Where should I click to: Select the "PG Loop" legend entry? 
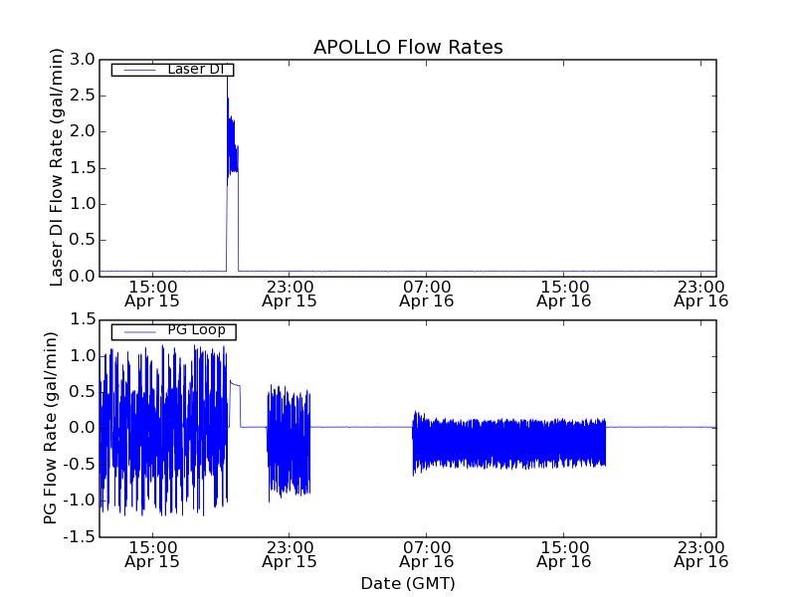coord(173,331)
